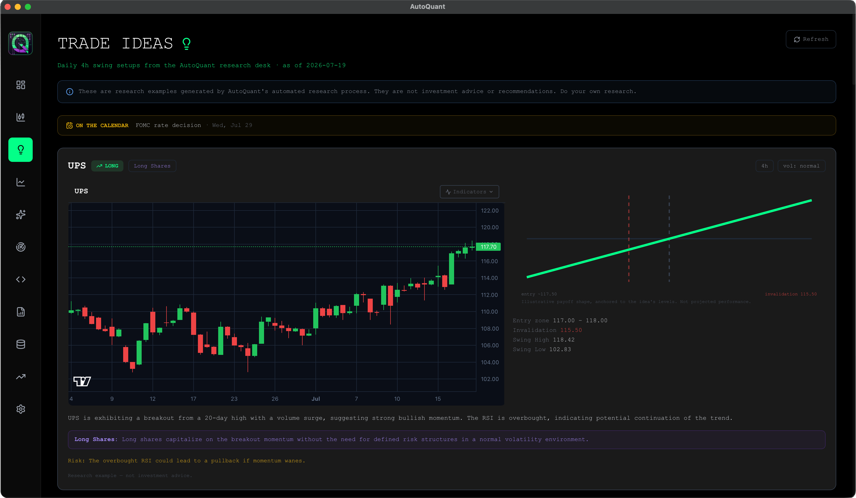
Task: Click the AutoQuant window title
Action: [x=427, y=6]
